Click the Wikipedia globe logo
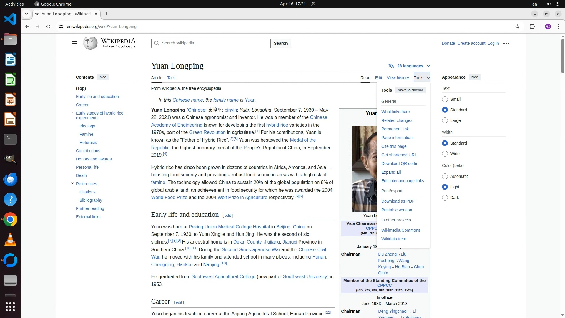This screenshot has height=318, width=565. click(x=90, y=43)
